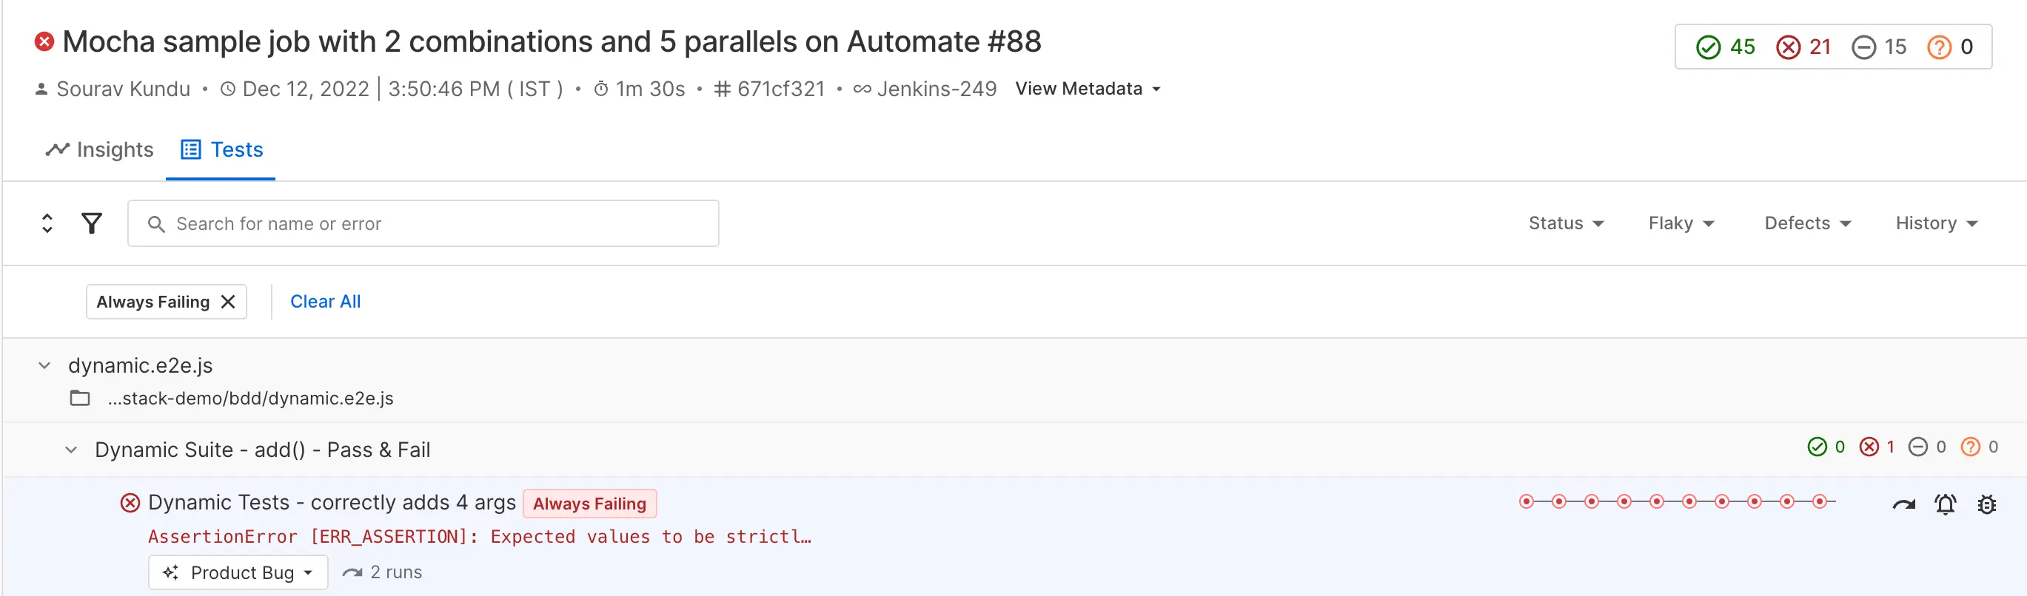Click the bug icon on the test row
Screen dimensions: 2027x596
1987,504
